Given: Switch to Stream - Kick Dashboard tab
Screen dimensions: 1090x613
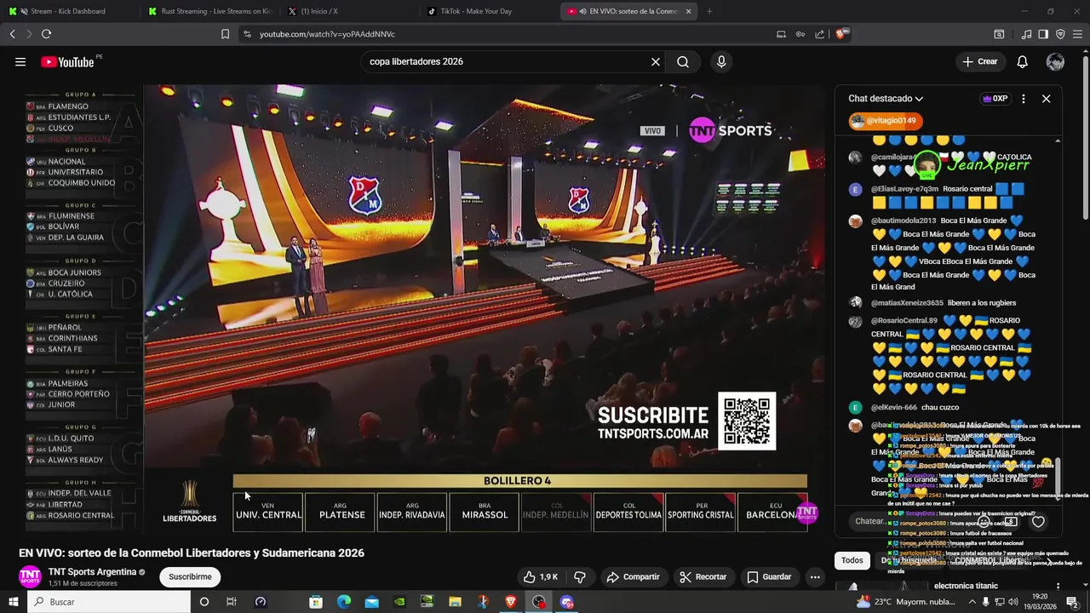Looking at the screenshot, I should point(68,11).
